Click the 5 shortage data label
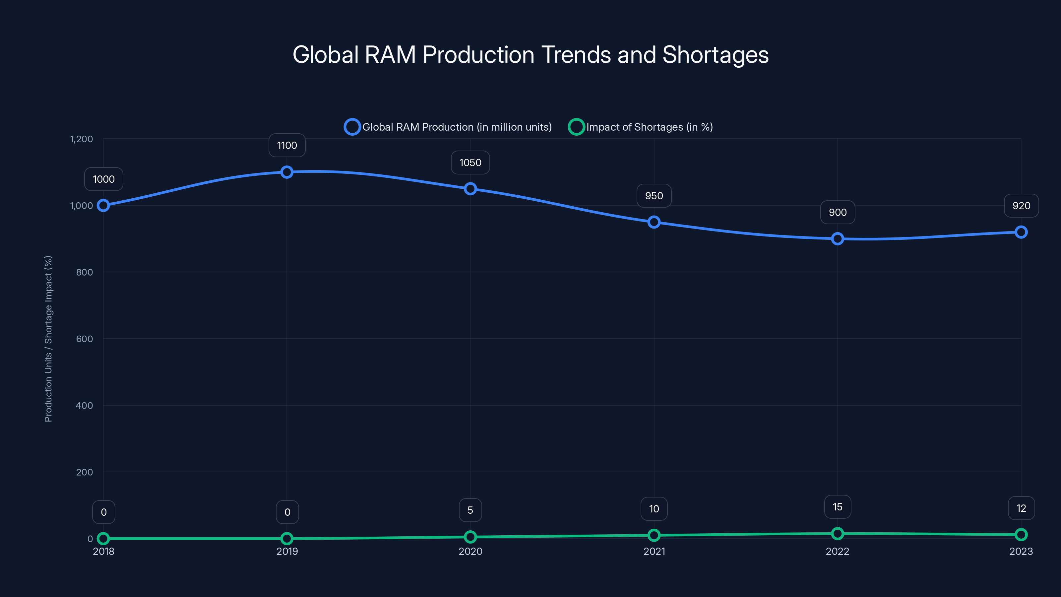 tap(470, 510)
